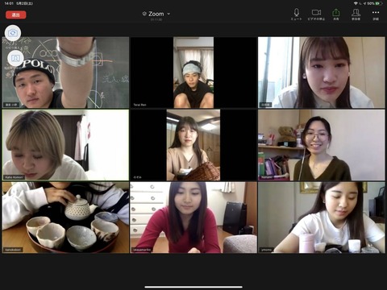The width and height of the screenshot is (387, 290).
Task: Open the green share content button
Action: (336, 14)
